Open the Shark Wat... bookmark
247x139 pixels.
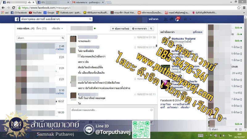pyautogui.click(x=123, y=13)
